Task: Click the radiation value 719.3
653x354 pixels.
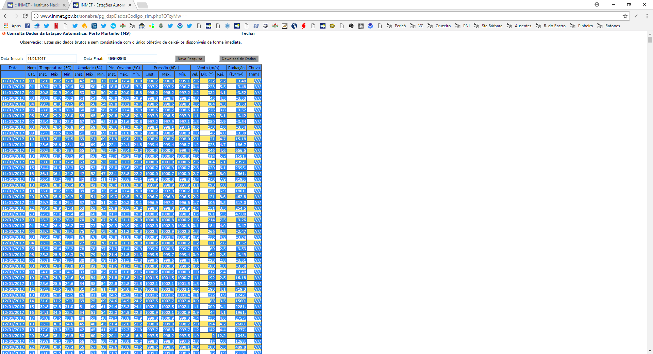Action: tap(241, 289)
